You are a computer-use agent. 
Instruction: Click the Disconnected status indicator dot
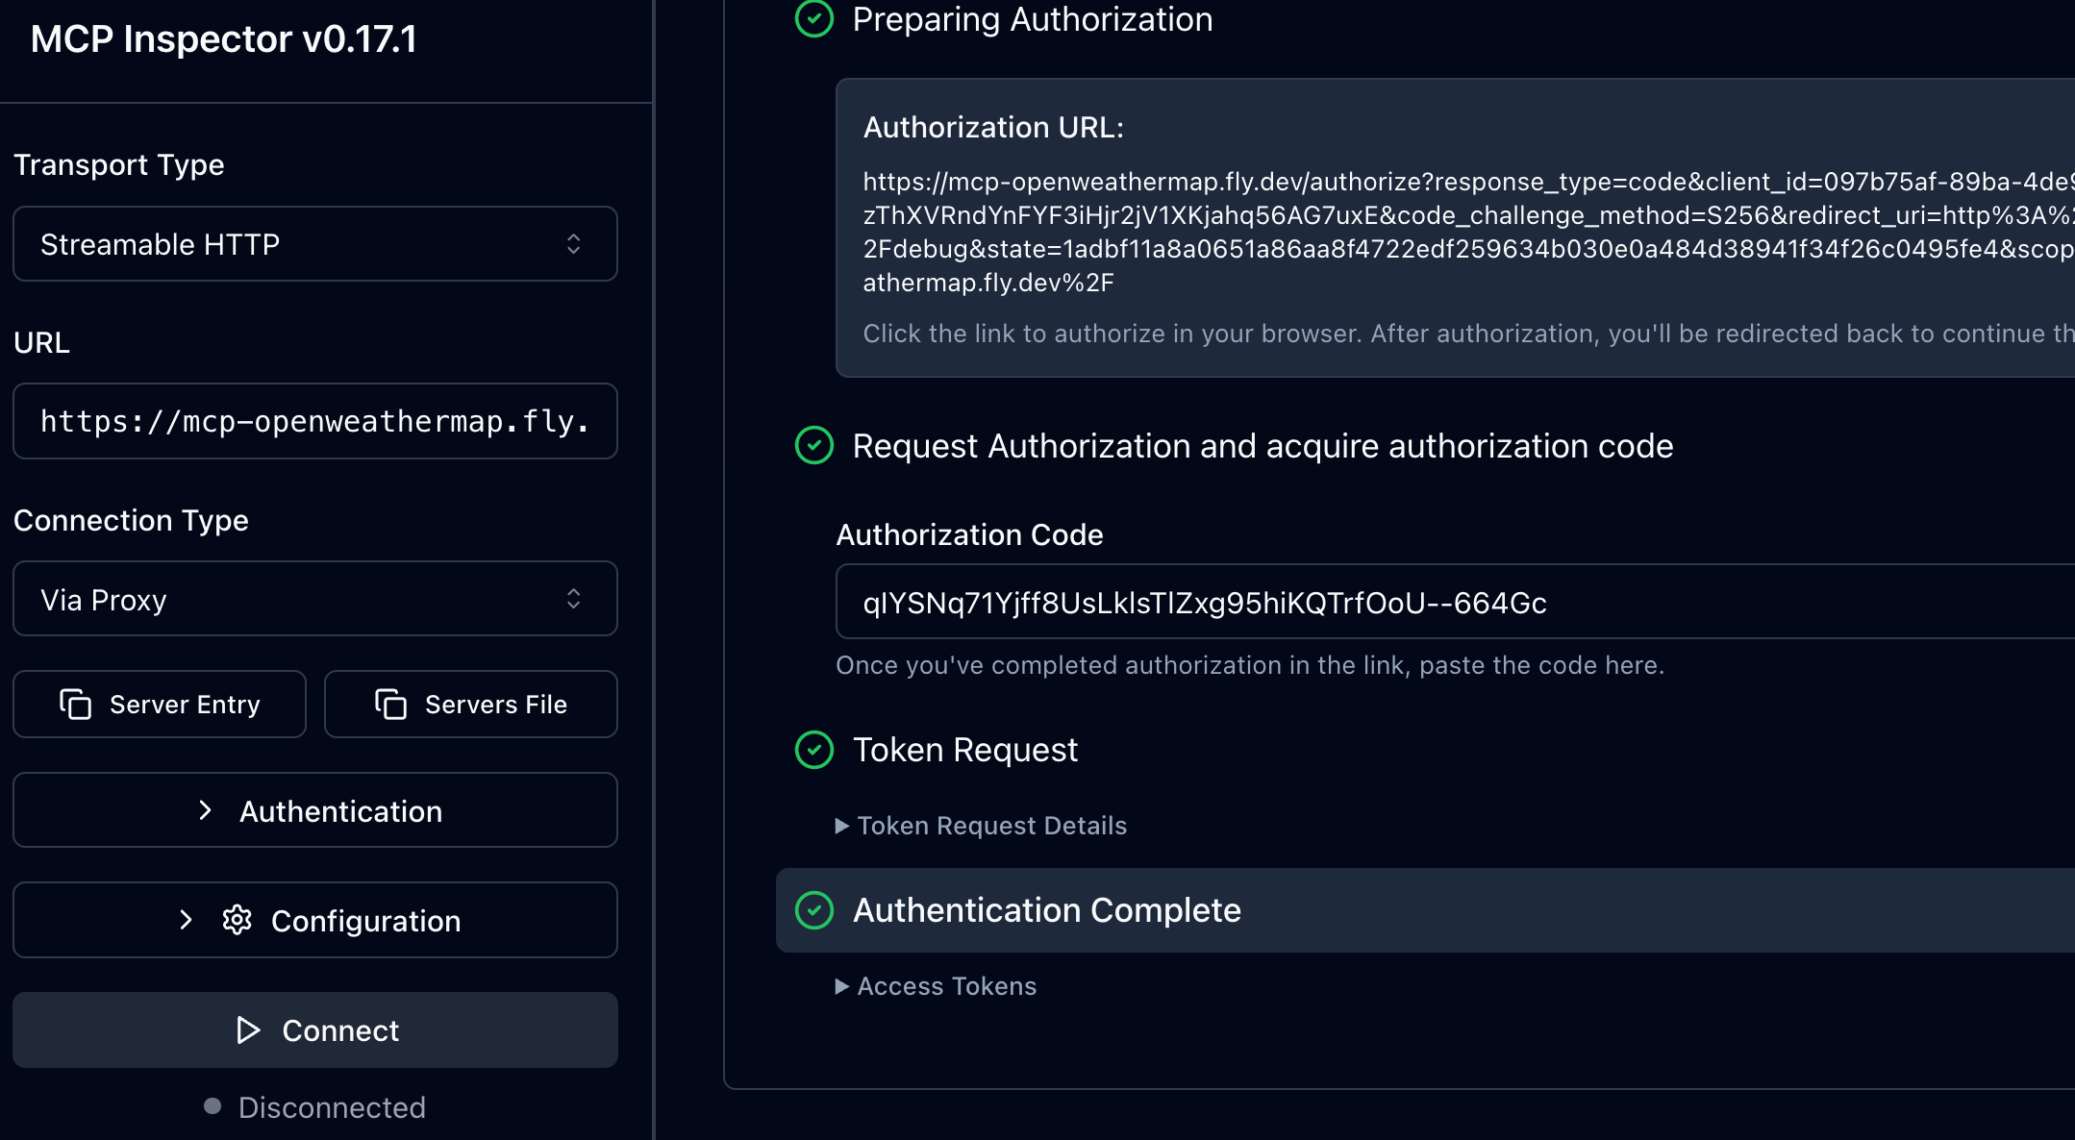coord(212,1106)
